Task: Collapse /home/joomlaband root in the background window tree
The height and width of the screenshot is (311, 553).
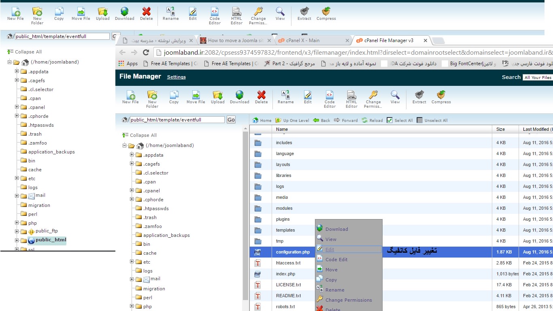Action: [10, 62]
